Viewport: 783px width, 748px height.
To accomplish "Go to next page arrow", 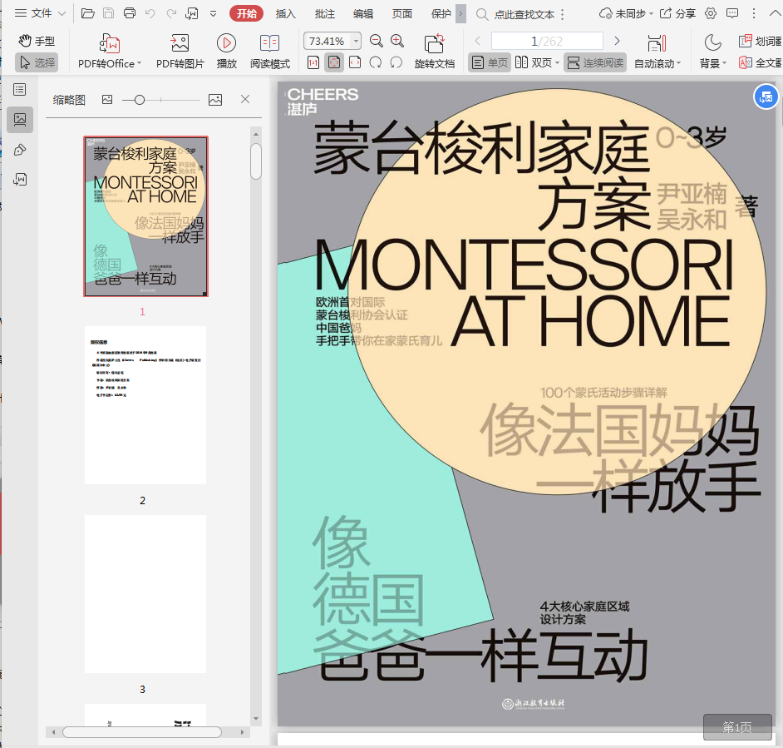I will [617, 41].
